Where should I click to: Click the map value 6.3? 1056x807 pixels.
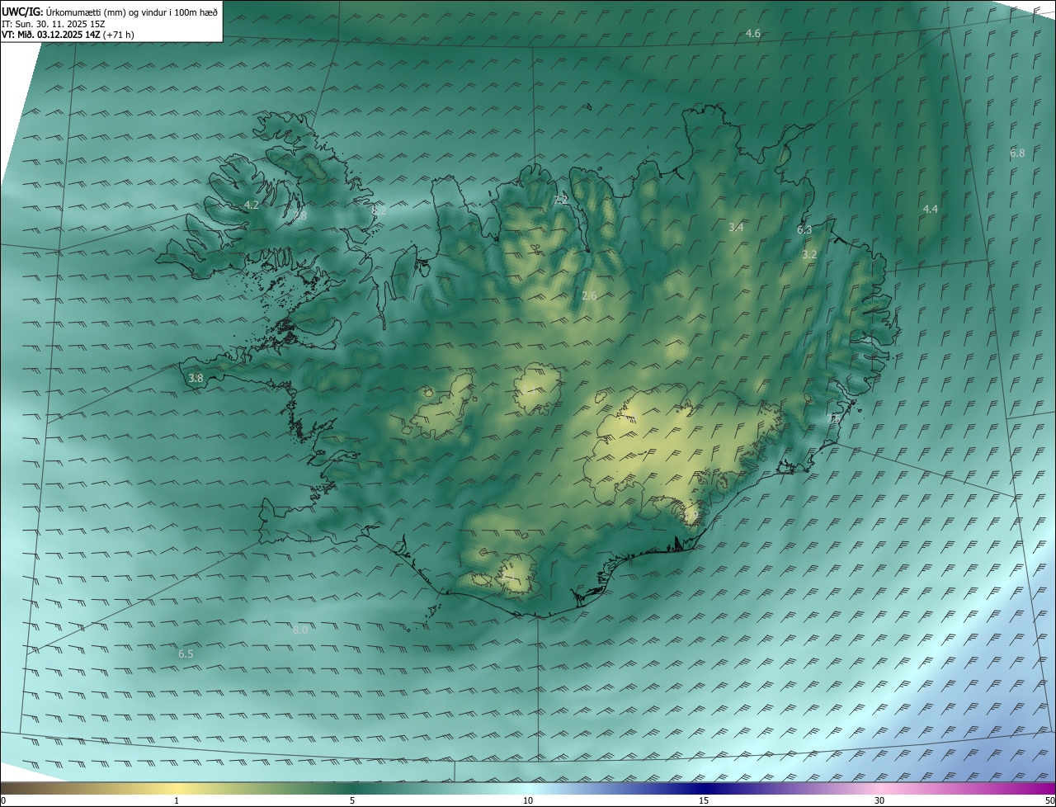point(804,229)
